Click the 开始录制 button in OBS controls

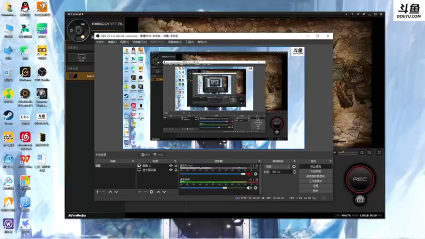pos(316,171)
